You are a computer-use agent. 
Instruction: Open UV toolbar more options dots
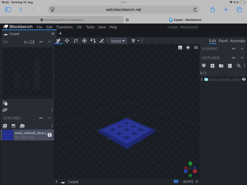click(52, 110)
